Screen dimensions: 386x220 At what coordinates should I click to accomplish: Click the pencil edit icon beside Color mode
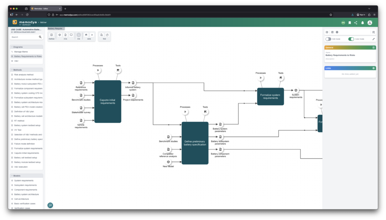[x=373, y=39]
